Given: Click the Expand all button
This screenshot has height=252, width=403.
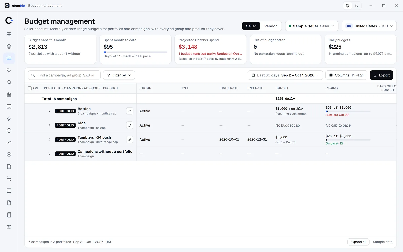Looking at the screenshot, I should pos(358,242).
